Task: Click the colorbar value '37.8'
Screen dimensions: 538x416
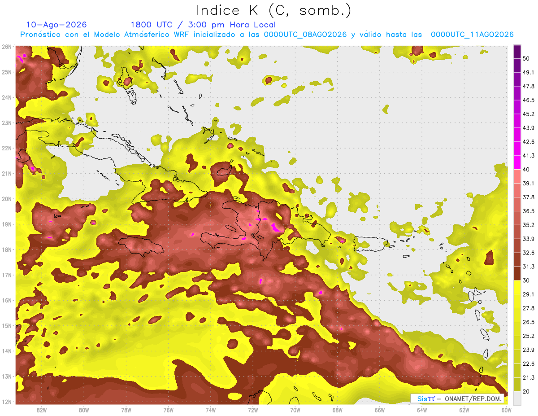Action: tap(528, 197)
